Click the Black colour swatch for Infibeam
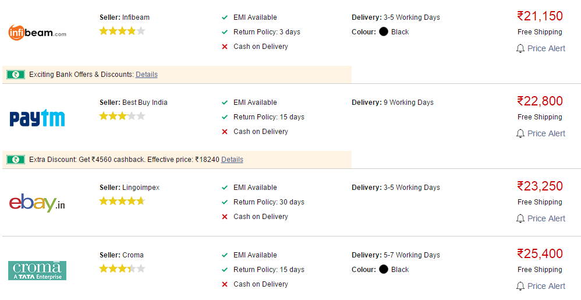 pyautogui.click(x=384, y=32)
